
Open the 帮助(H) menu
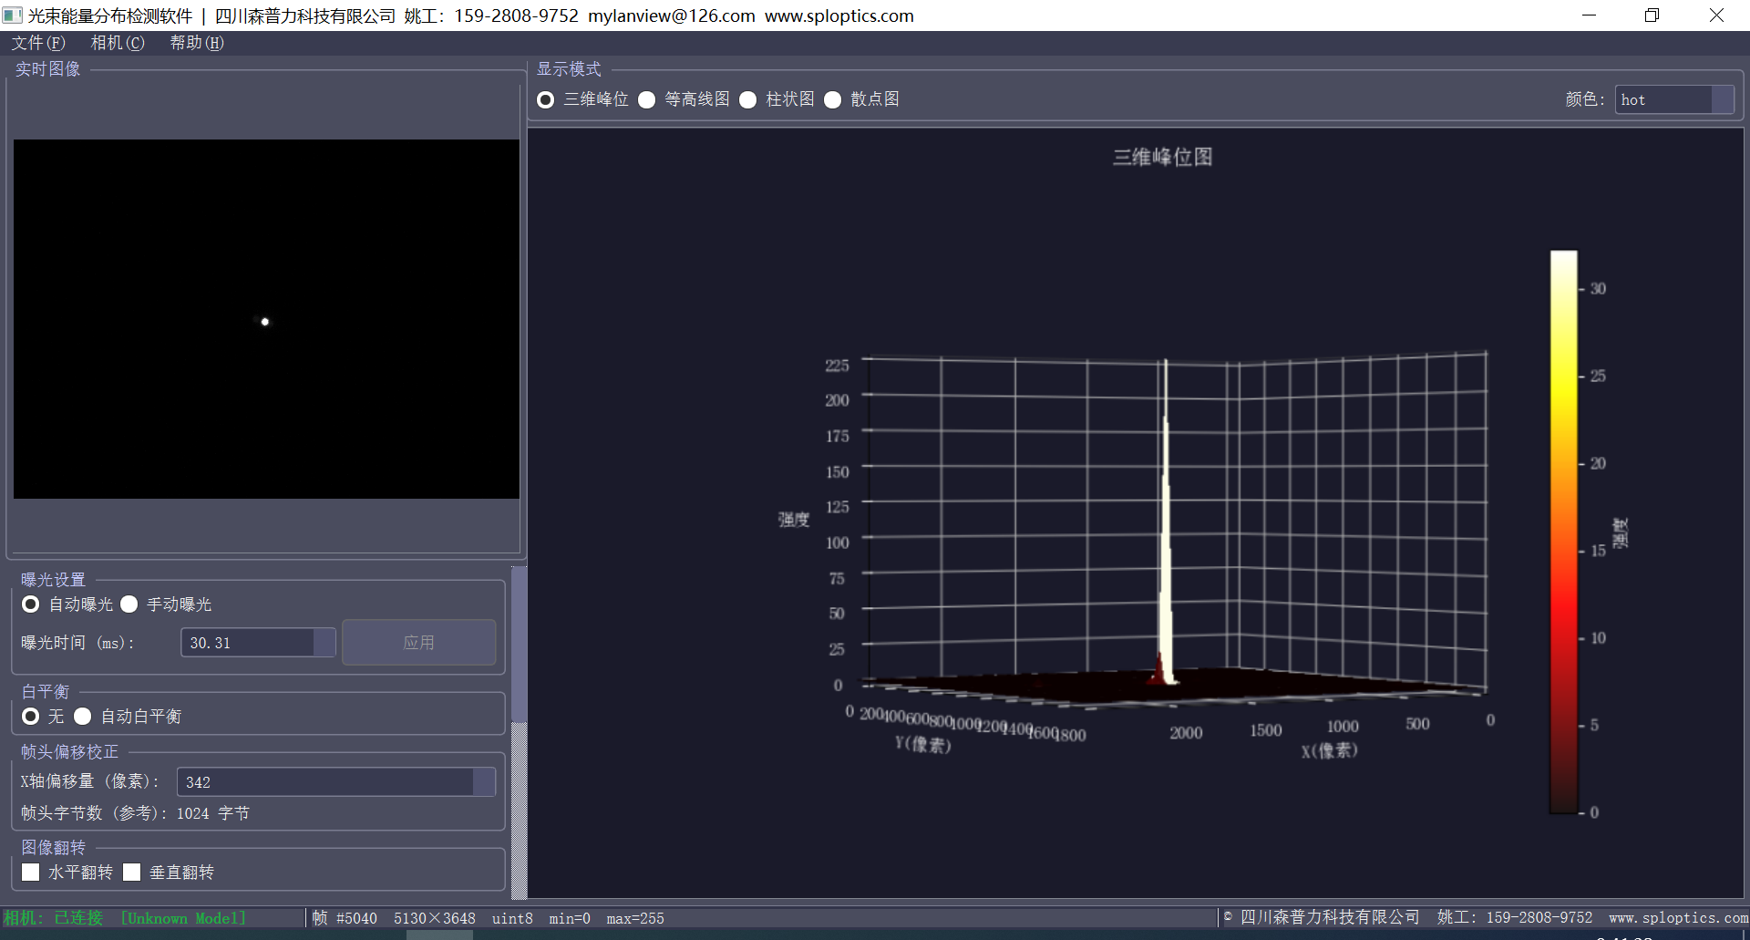tap(197, 43)
